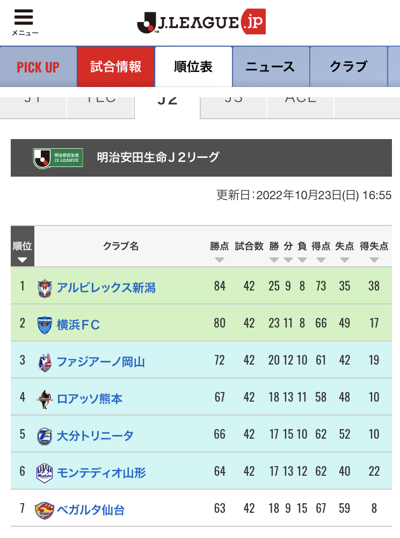Click the J.LEAGUE.jp logo

coord(201,22)
